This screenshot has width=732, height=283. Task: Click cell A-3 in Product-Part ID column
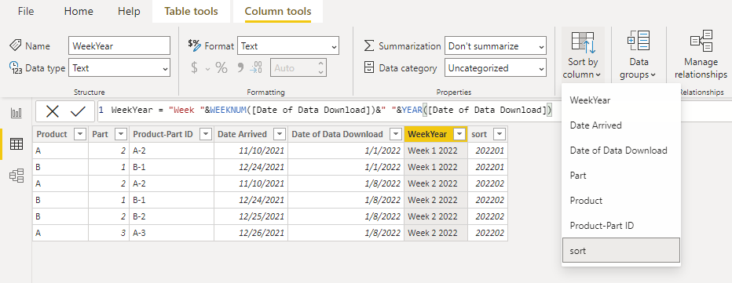pyautogui.click(x=171, y=233)
